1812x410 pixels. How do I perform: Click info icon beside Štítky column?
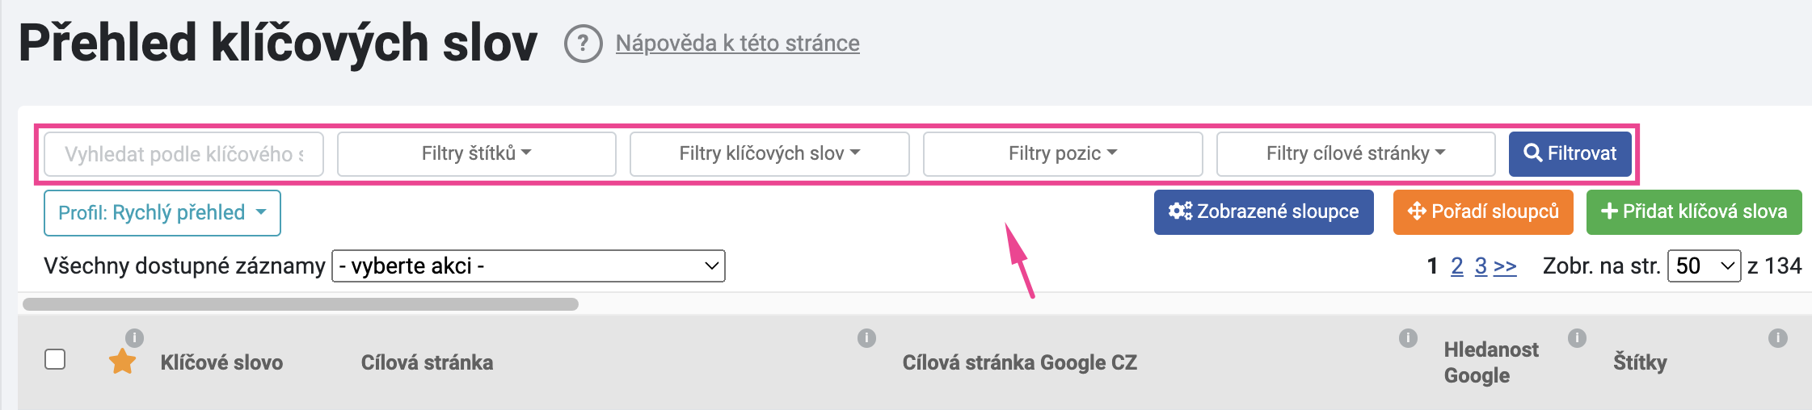pos(1777,337)
